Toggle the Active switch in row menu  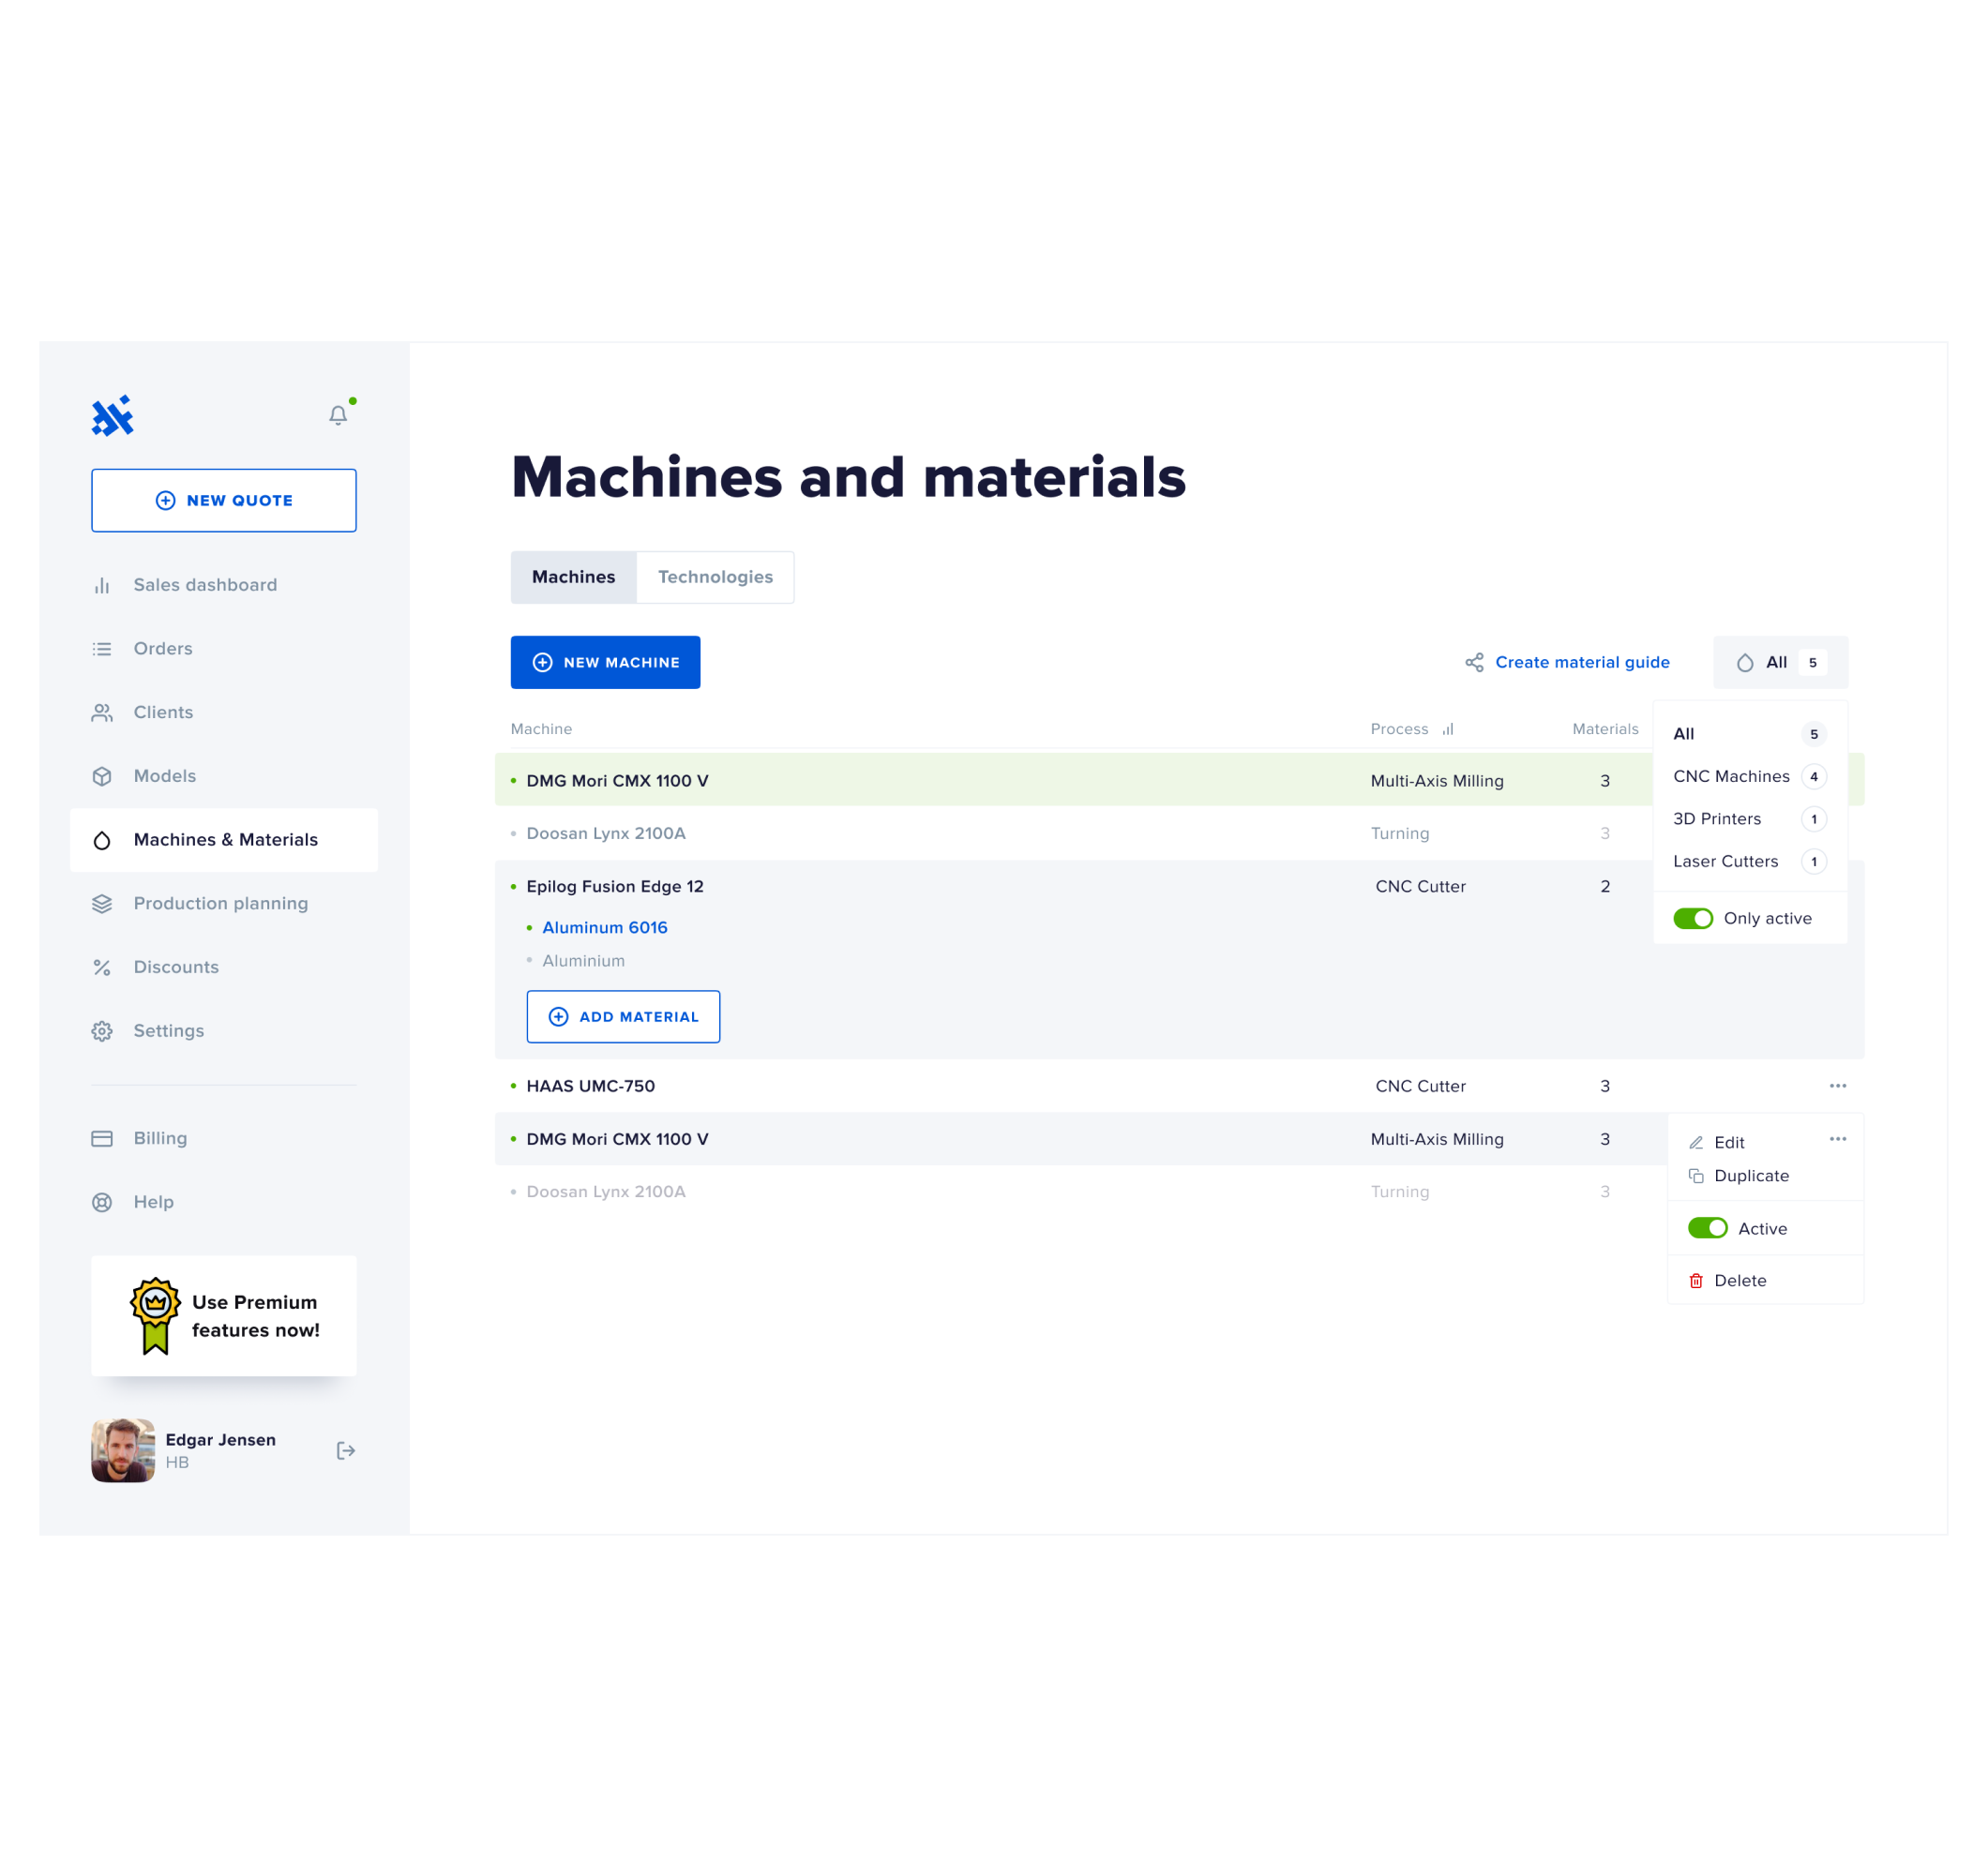(x=1707, y=1228)
